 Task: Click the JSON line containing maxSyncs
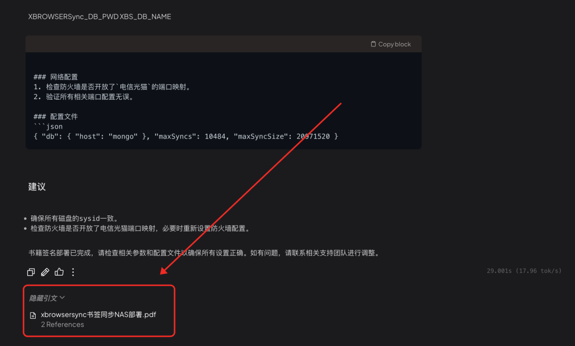click(186, 136)
